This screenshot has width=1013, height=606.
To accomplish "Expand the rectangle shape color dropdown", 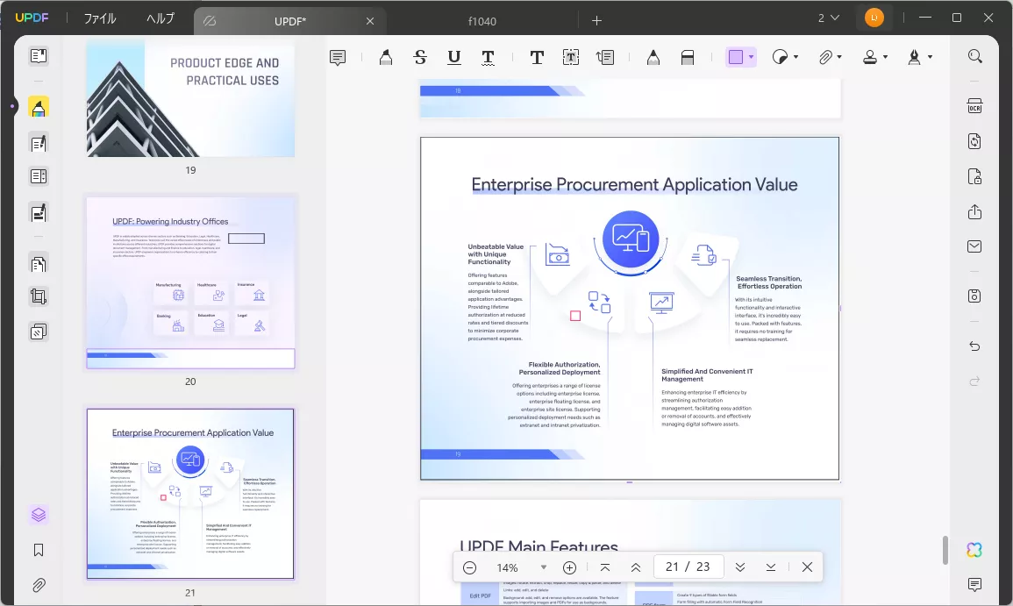I will [751, 57].
